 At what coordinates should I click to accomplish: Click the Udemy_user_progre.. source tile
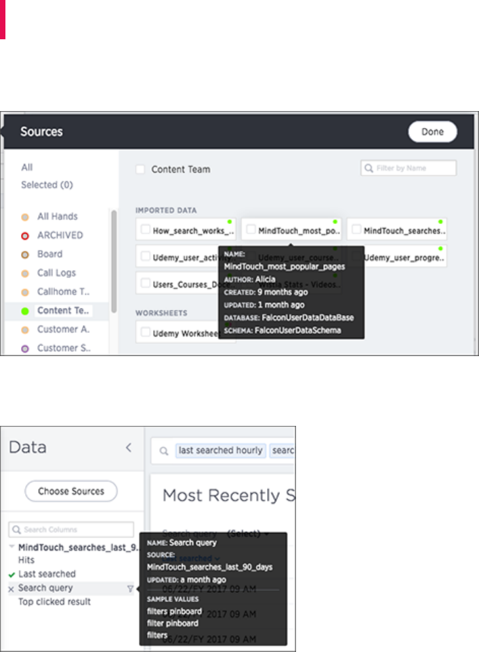coord(398,257)
